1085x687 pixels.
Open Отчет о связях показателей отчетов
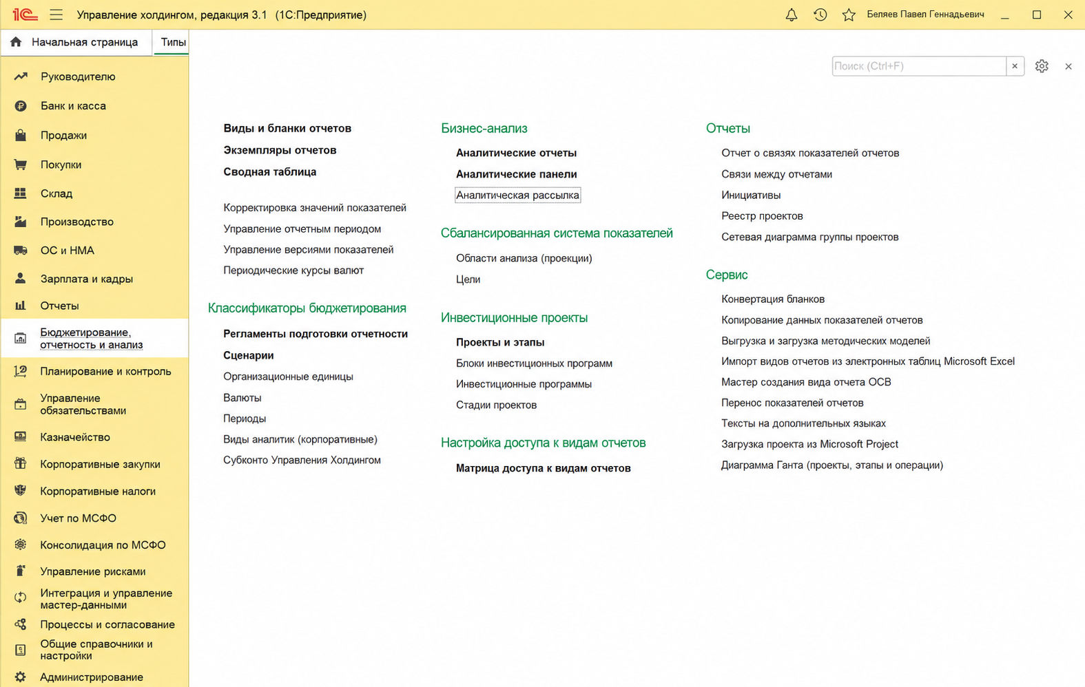pos(810,153)
